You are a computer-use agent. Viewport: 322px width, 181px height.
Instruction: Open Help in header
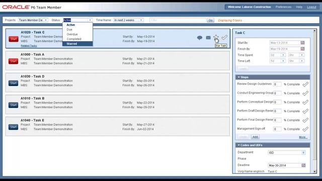coord(299,7)
